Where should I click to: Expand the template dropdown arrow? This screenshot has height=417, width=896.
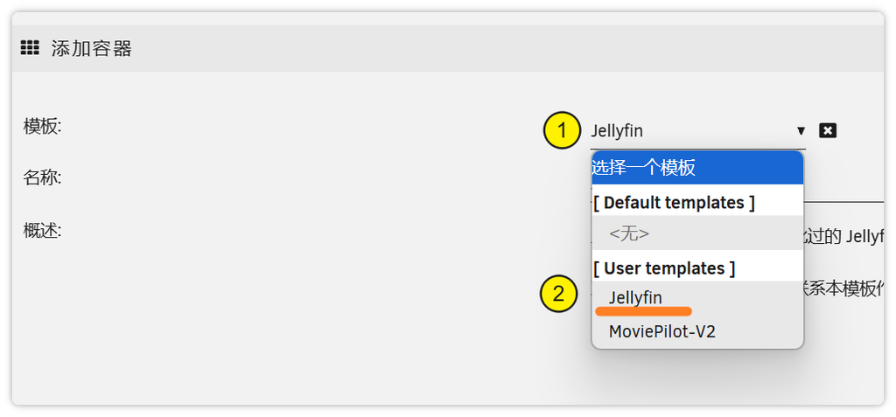(801, 131)
